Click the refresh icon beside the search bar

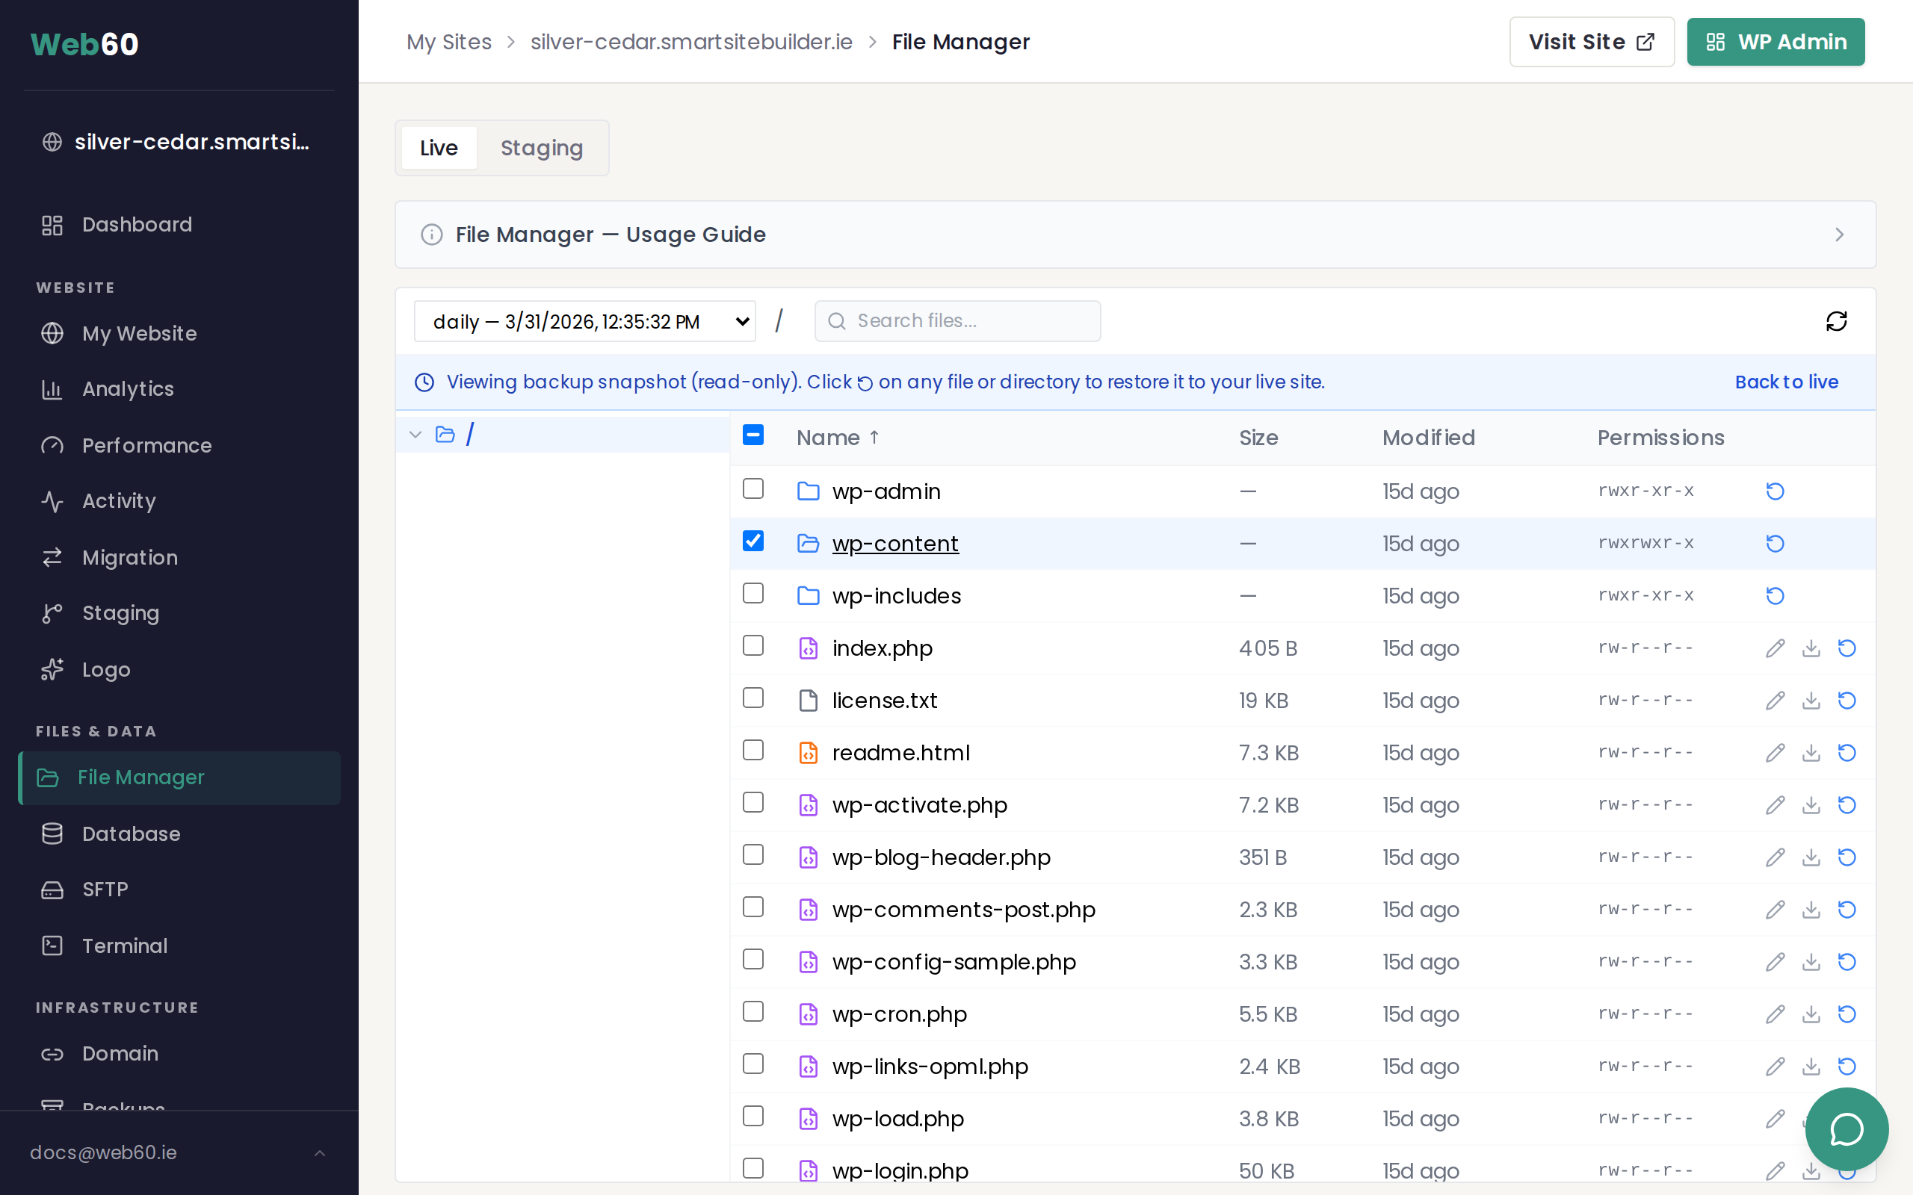1836,321
